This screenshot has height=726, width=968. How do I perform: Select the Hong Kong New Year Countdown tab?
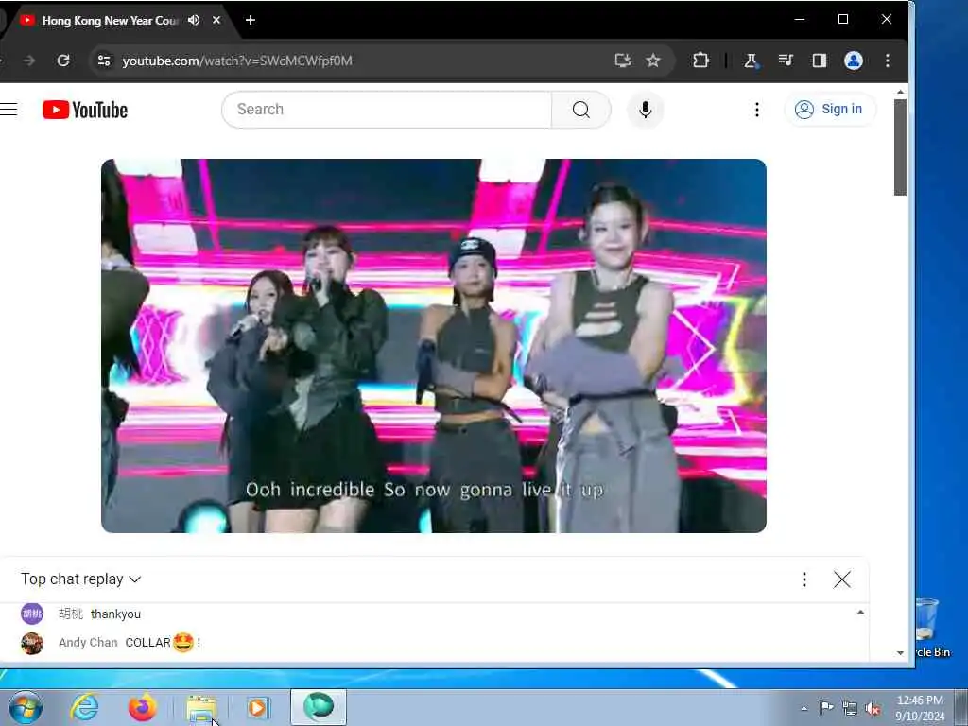[x=110, y=21]
